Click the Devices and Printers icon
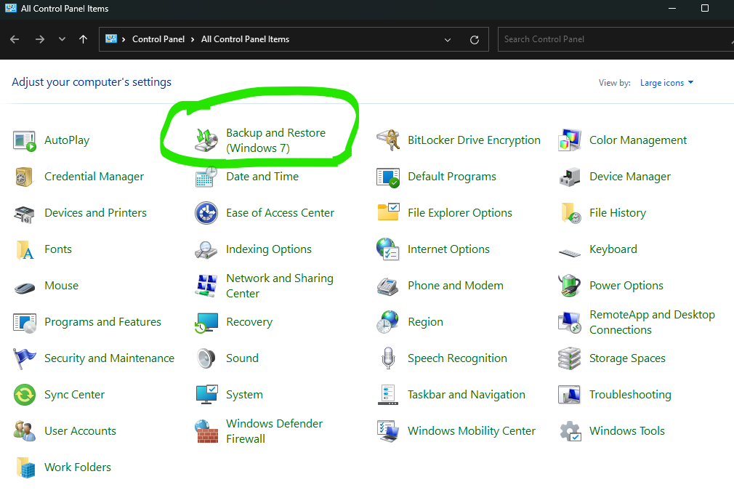 coord(24,213)
